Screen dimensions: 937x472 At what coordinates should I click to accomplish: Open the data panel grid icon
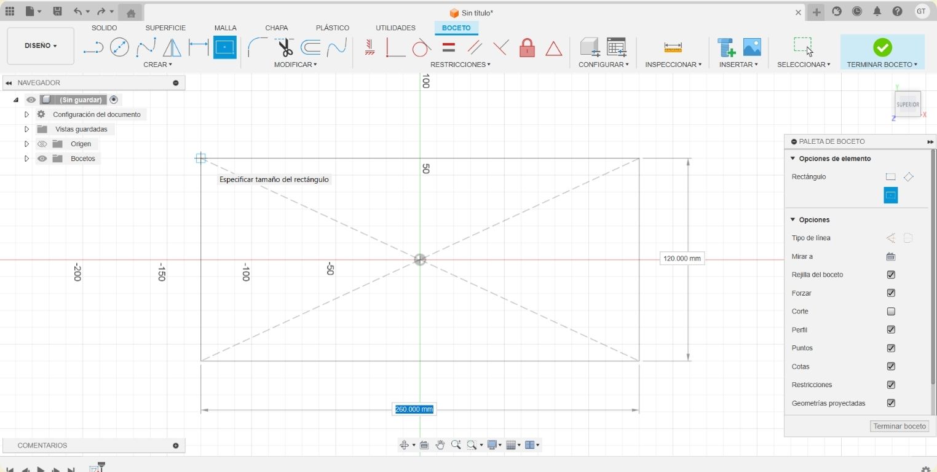point(10,12)
